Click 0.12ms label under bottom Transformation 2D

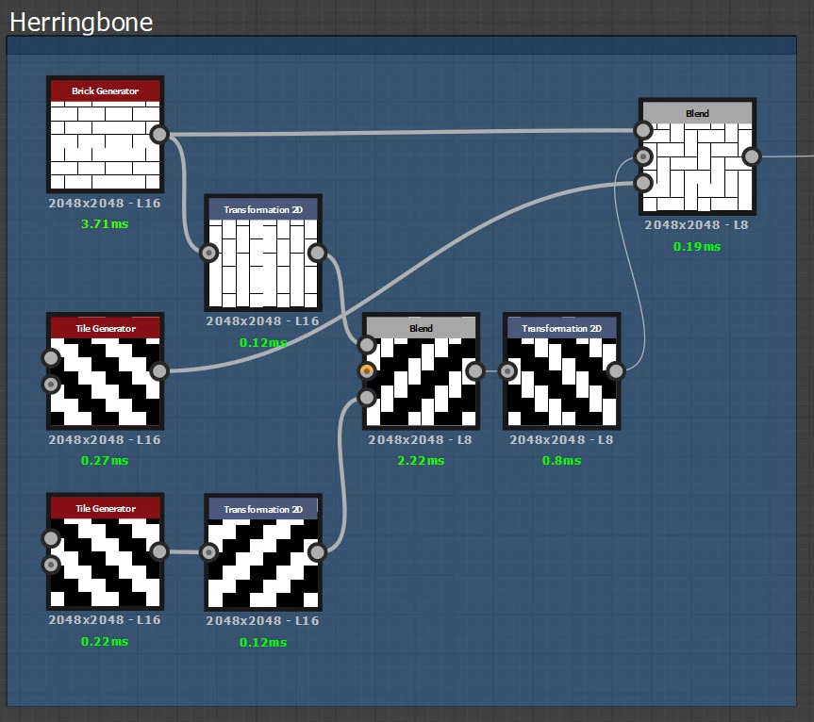263,642
